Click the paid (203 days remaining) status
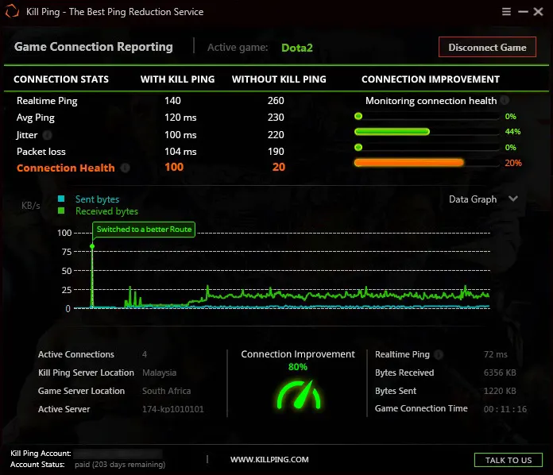553x475 pixels. click(120, 465)
